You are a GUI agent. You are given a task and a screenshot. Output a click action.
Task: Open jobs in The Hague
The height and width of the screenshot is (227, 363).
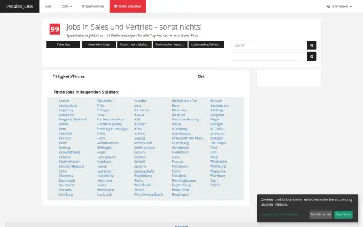click(x=218, y=143)
